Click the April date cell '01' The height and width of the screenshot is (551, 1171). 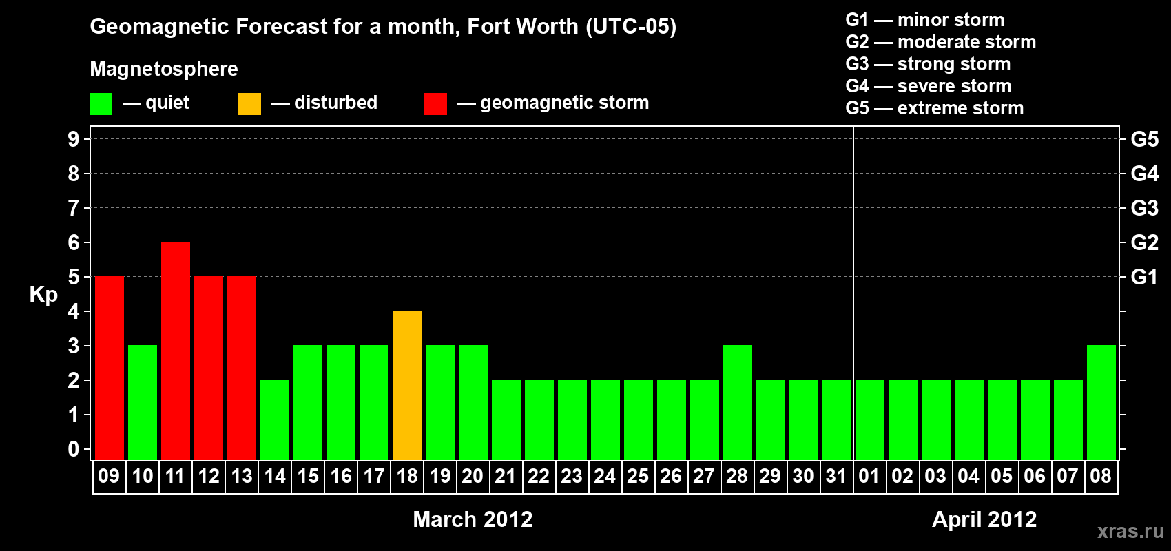(870, 477)
